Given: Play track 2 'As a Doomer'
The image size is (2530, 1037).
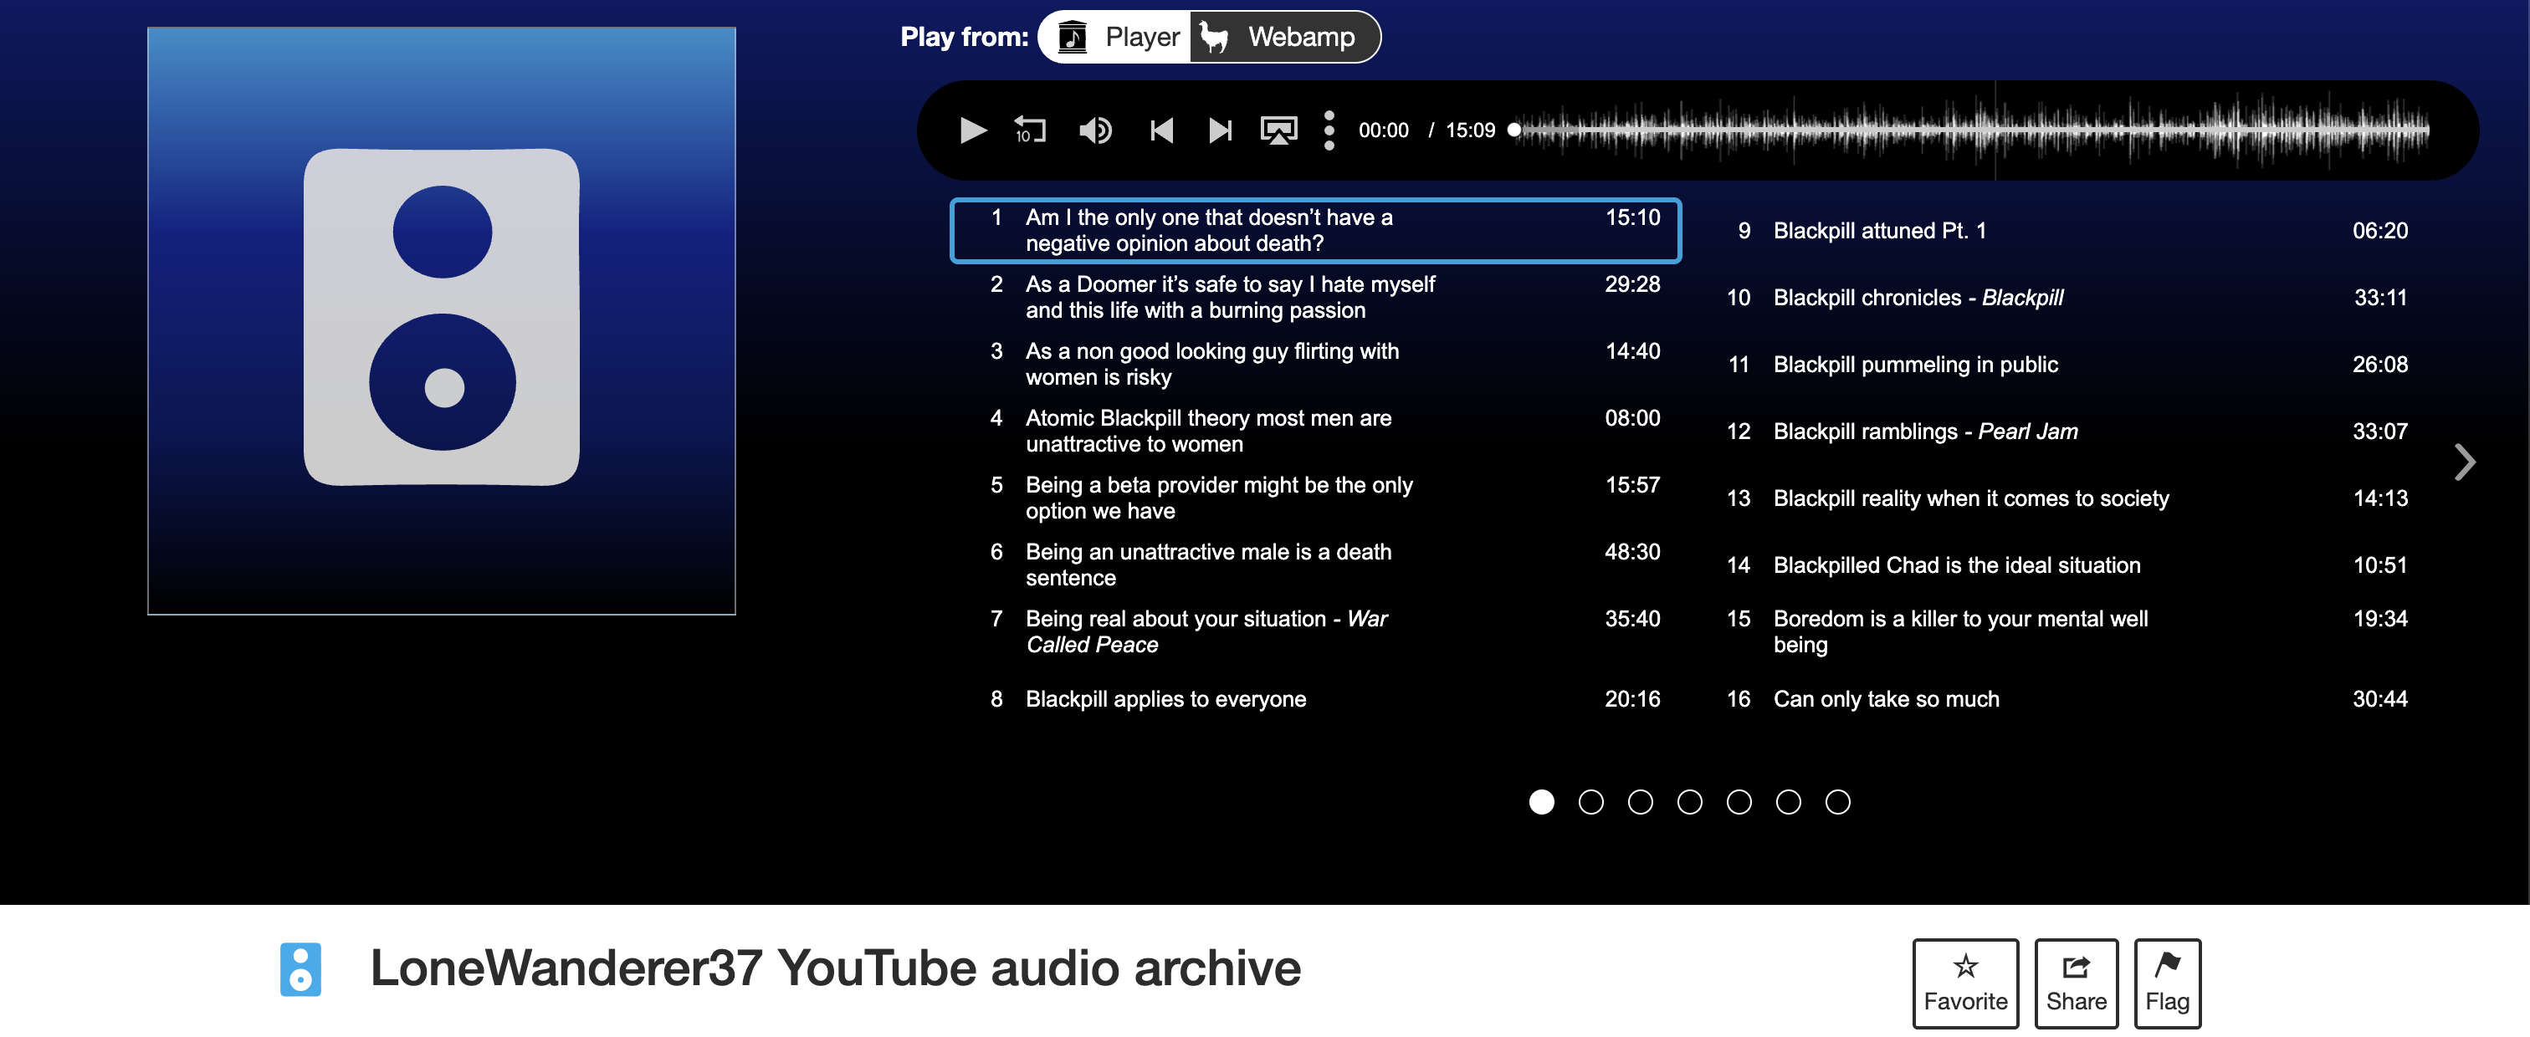Looking at the screenshot, I should pyautogui.click(x=1316, y=298).
